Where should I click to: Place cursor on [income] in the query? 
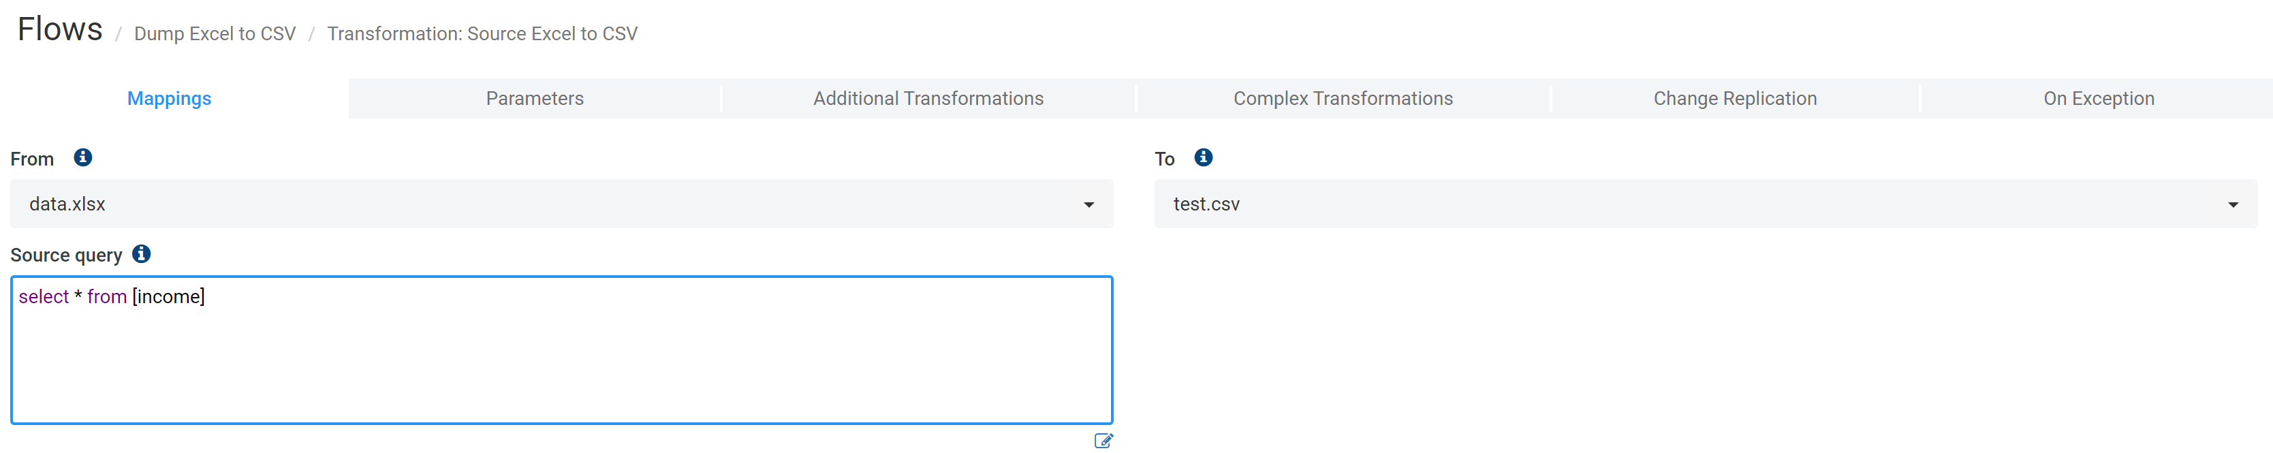[x=168, y=297]
